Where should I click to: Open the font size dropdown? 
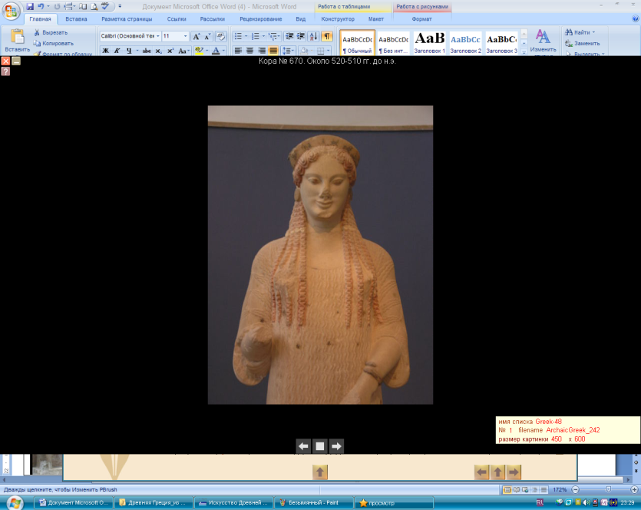(185, 36)
